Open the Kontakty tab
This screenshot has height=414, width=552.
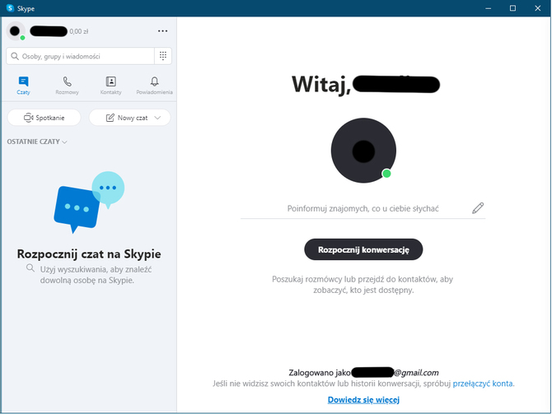[110, 86]
